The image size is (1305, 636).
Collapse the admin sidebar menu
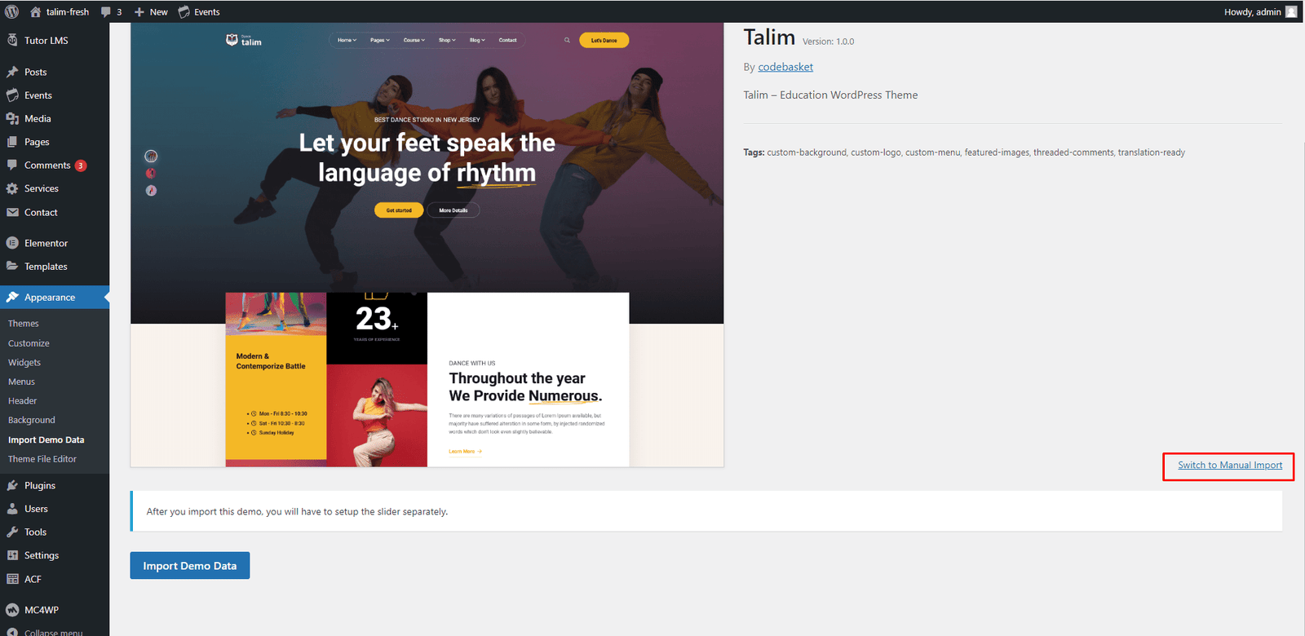45,631
